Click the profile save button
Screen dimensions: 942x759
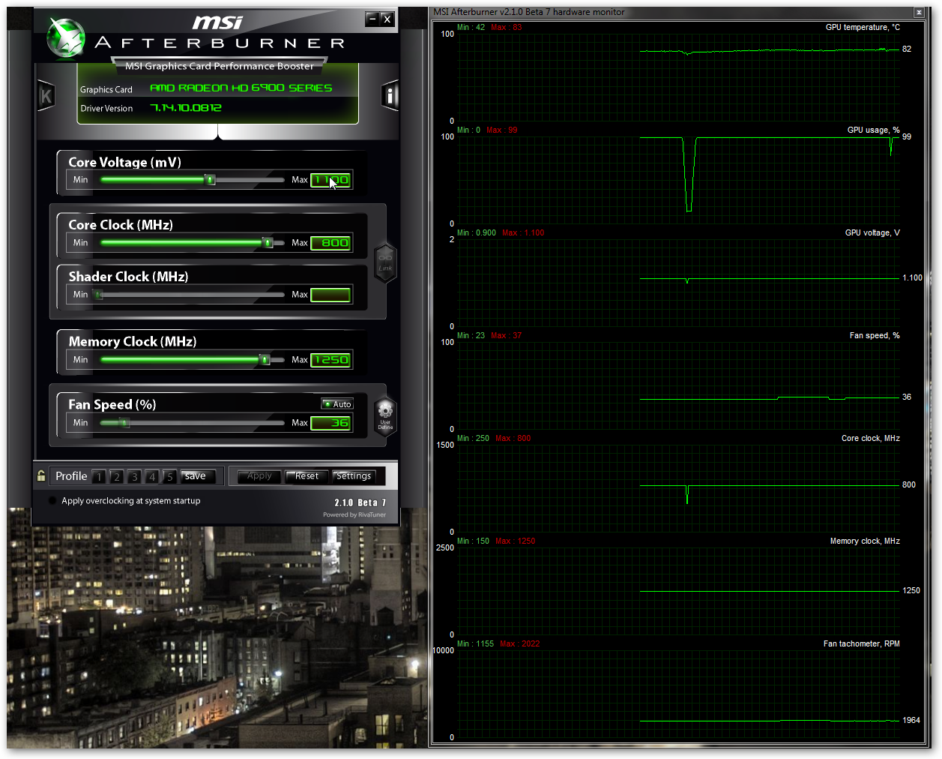pyautogui.click(x=198, y=476)
